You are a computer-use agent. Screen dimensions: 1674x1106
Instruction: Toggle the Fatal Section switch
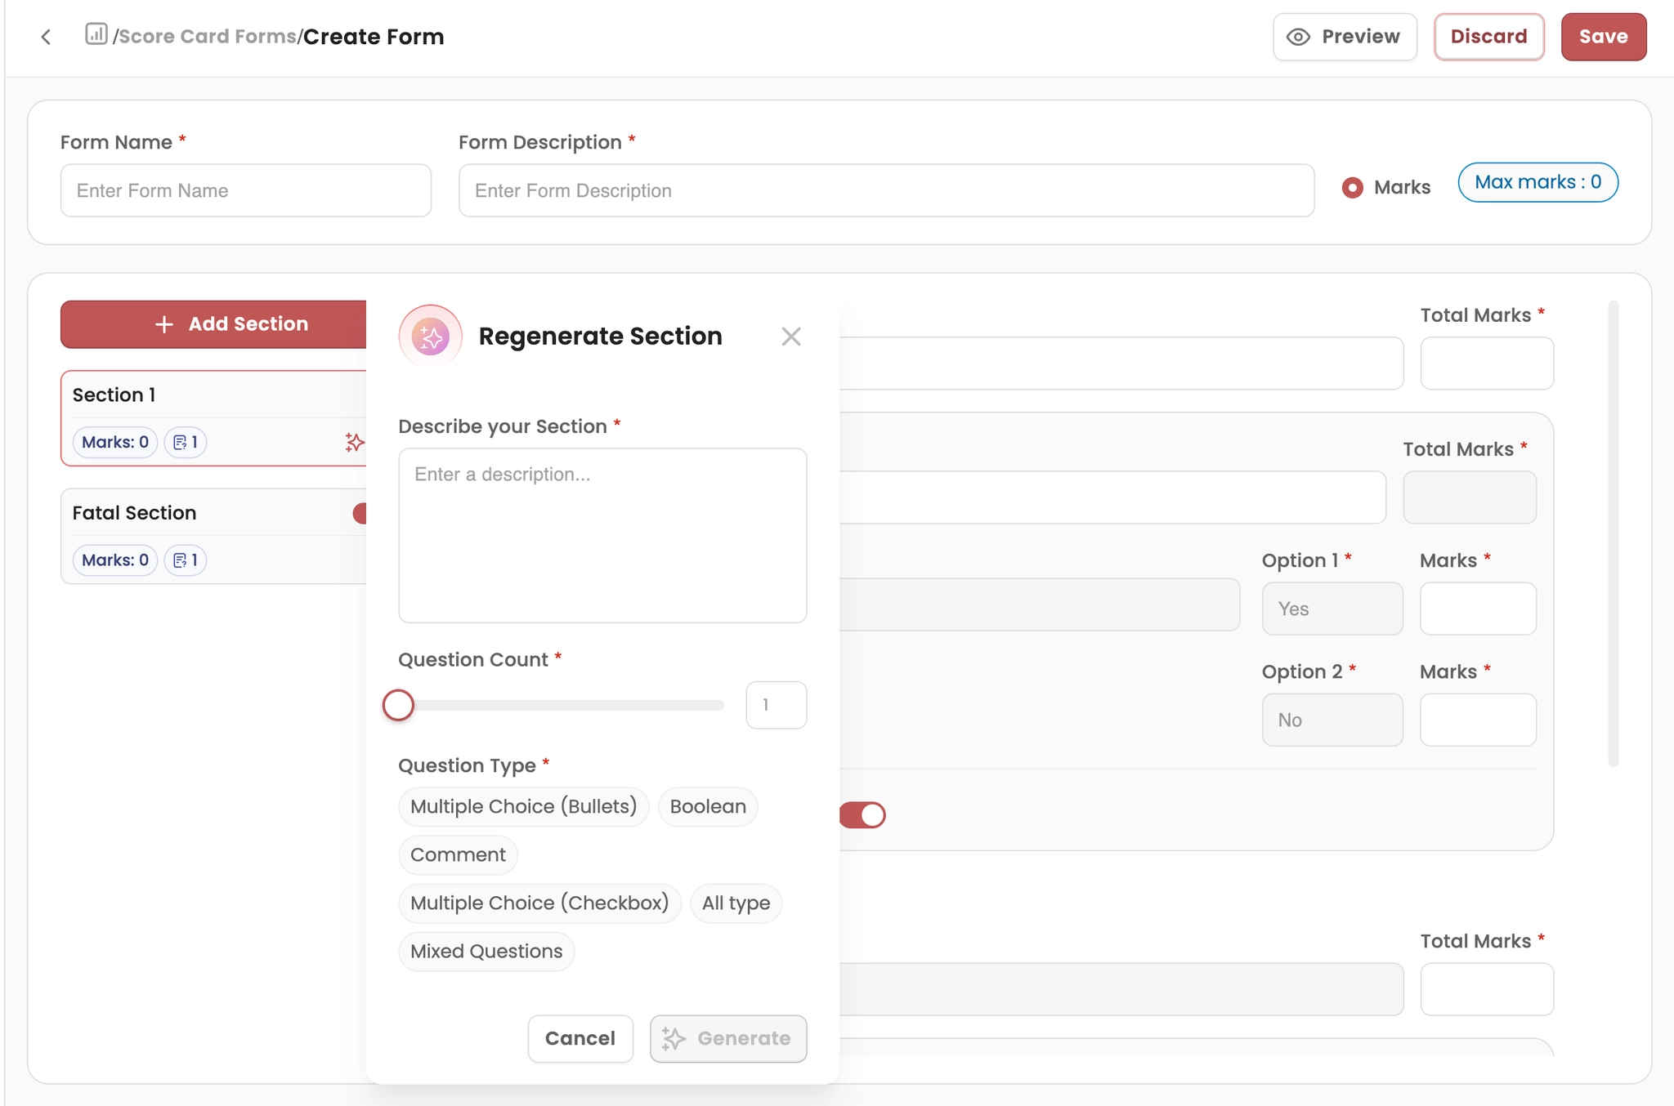[360, 513]
